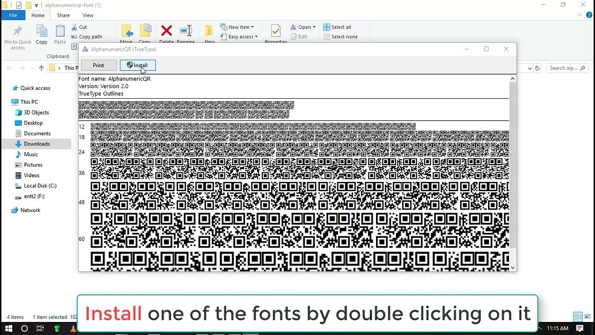This screenshot has height=335, width=595.
Task: Click the 11:15 AM taskbar clock
Action: [x=558, y=328]
